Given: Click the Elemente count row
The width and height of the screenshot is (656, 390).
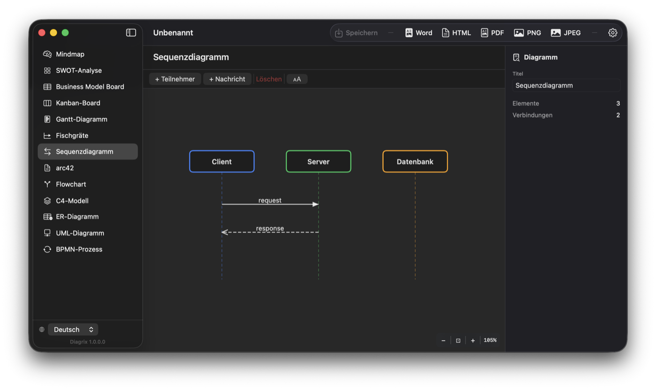Looking at the screenshot, I should pos(566,104).
